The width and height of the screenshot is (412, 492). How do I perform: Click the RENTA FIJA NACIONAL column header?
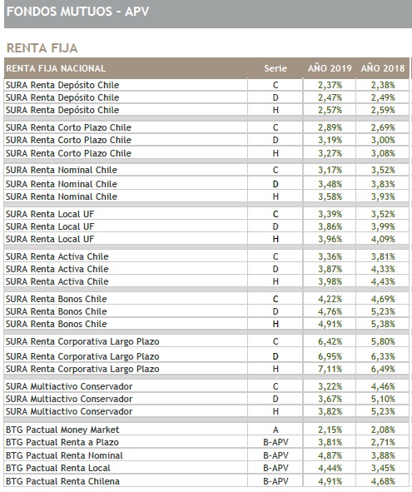point(56,68)
